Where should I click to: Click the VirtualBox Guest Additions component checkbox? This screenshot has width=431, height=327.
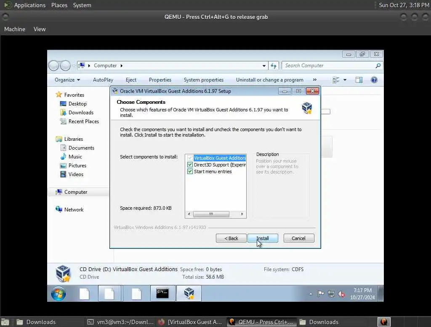click(x=190, y=158)
